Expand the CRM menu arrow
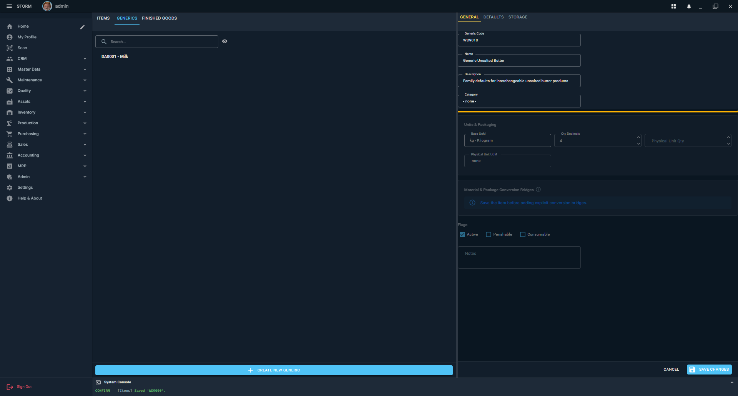Viewport: 738px width, 396px height. coord(85,59)
